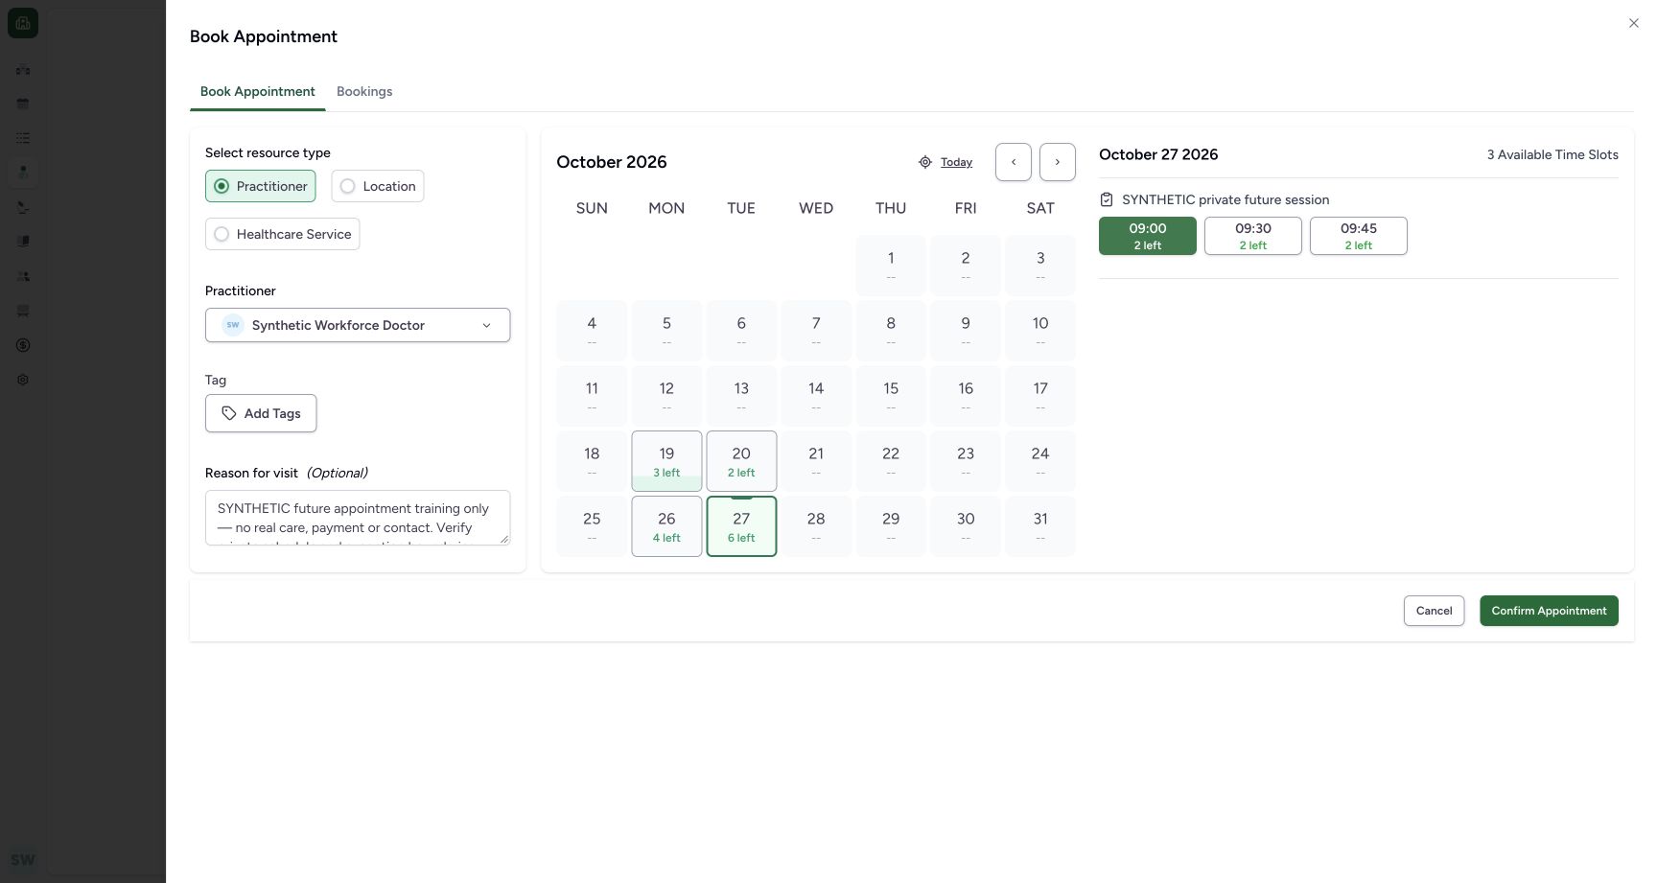Switch to the Bookings tab
Image resolution: width=1657 pixels, height=883 pixels.
point(364,91)
